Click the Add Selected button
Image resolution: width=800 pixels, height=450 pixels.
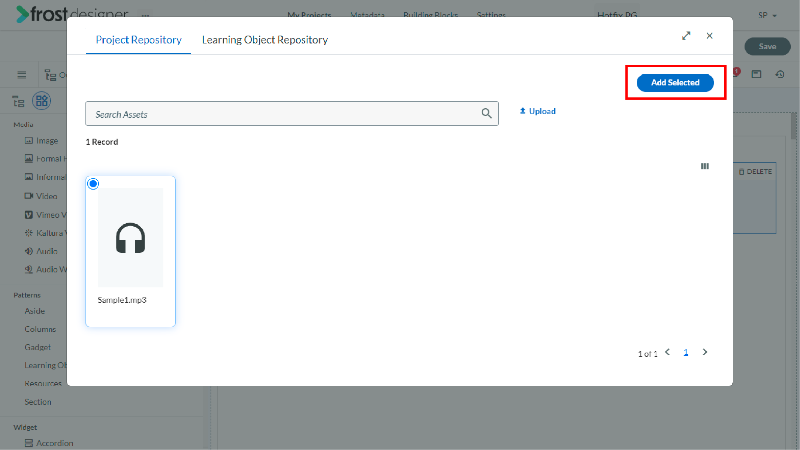pos(675,82)
